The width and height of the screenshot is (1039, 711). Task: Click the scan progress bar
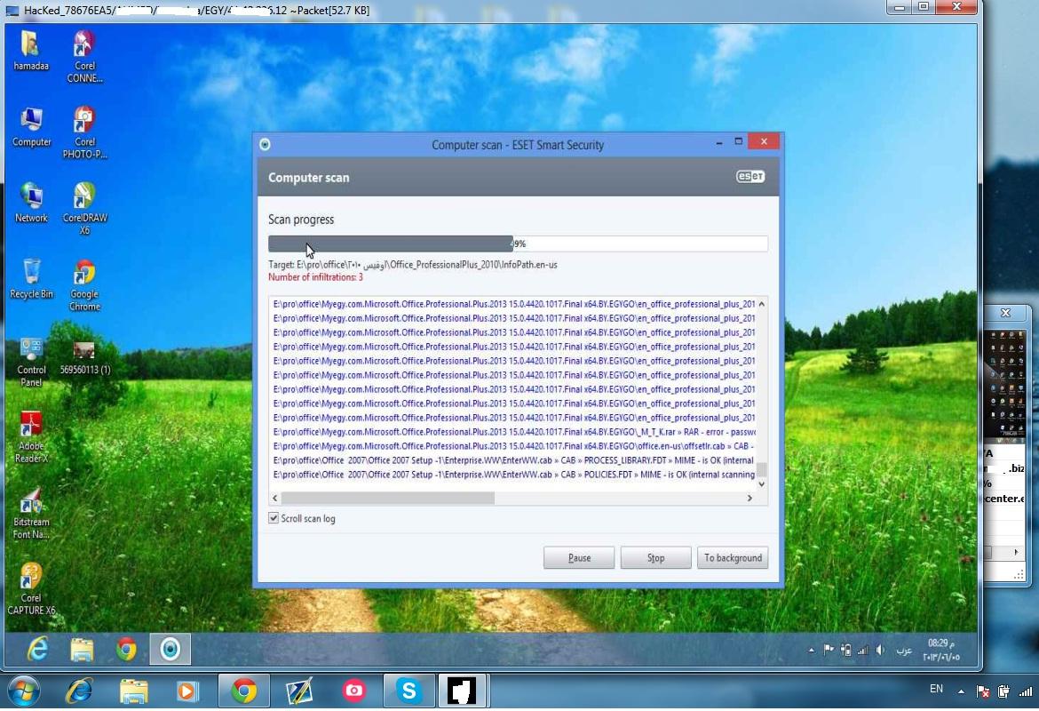click(x=519, y=244)
